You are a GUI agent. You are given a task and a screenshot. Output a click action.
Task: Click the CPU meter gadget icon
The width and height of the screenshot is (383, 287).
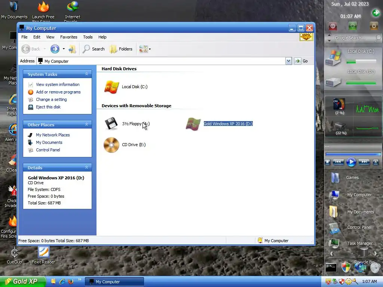(x=339, y=104)
